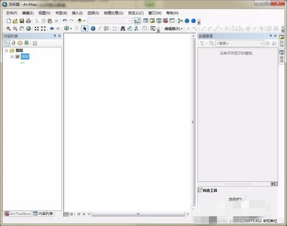This screenshot has width=287, height=226.
Task: Open an existing map document
Action: (x=15, y=21)
